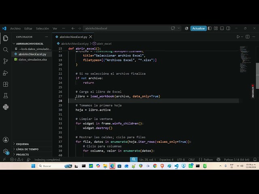Screen dimensions: 259x194
Task: Click the taskbar Buscar search box
Action: tap(55, 166)
